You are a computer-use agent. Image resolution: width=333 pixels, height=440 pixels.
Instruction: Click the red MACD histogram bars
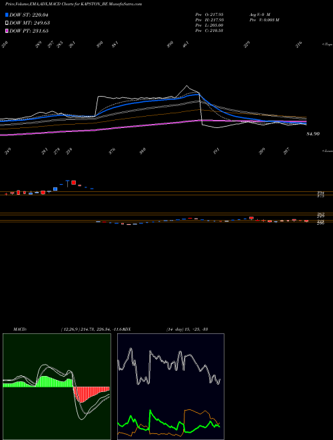[91, 393]
